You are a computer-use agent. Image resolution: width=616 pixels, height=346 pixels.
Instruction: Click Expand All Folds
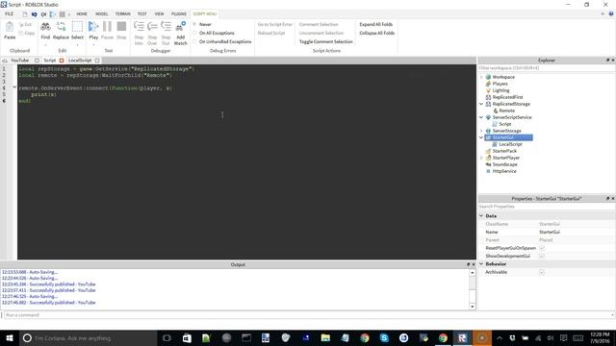[x=375, y=24]
